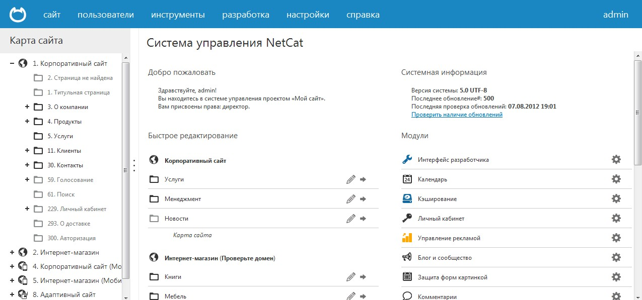The image size is (642, 300).
Task: Open the Управление рекламой chart icon
Action: point(408,238)
